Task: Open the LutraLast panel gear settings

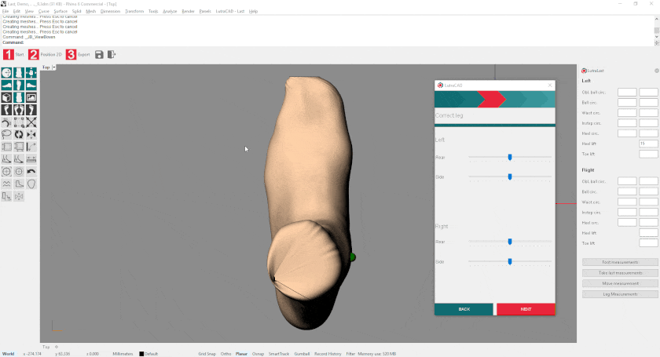Action: point(656,71)
